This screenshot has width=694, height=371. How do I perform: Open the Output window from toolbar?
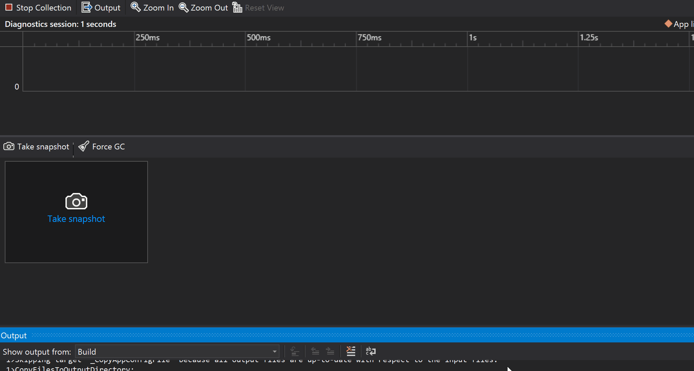click(x=101, y=7)
